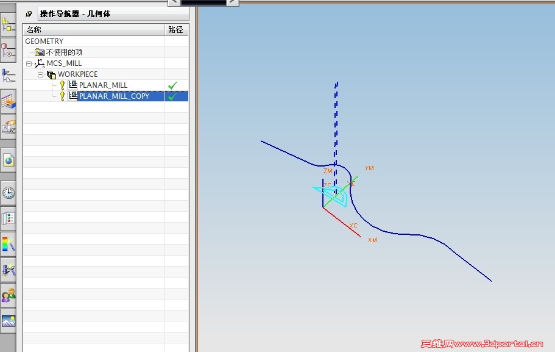Screen dimensions: 555x352
Task: Click green path checkmark for PLANAR_MILL_COPY
Action: (172, 96)
